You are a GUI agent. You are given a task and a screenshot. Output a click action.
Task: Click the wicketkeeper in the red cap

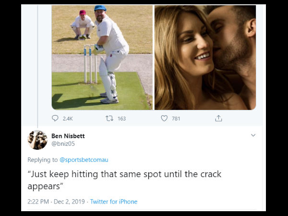point(83,23)
